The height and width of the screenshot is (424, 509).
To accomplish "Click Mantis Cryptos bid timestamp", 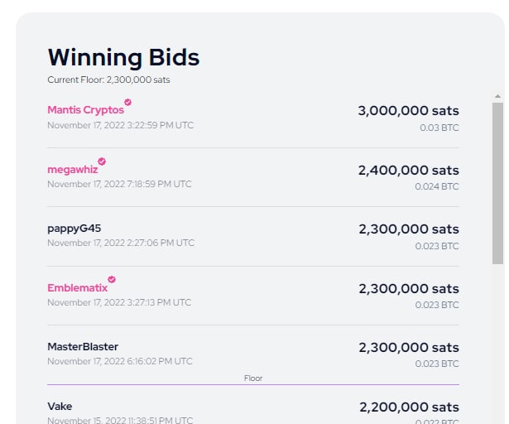I will [121, 125].
